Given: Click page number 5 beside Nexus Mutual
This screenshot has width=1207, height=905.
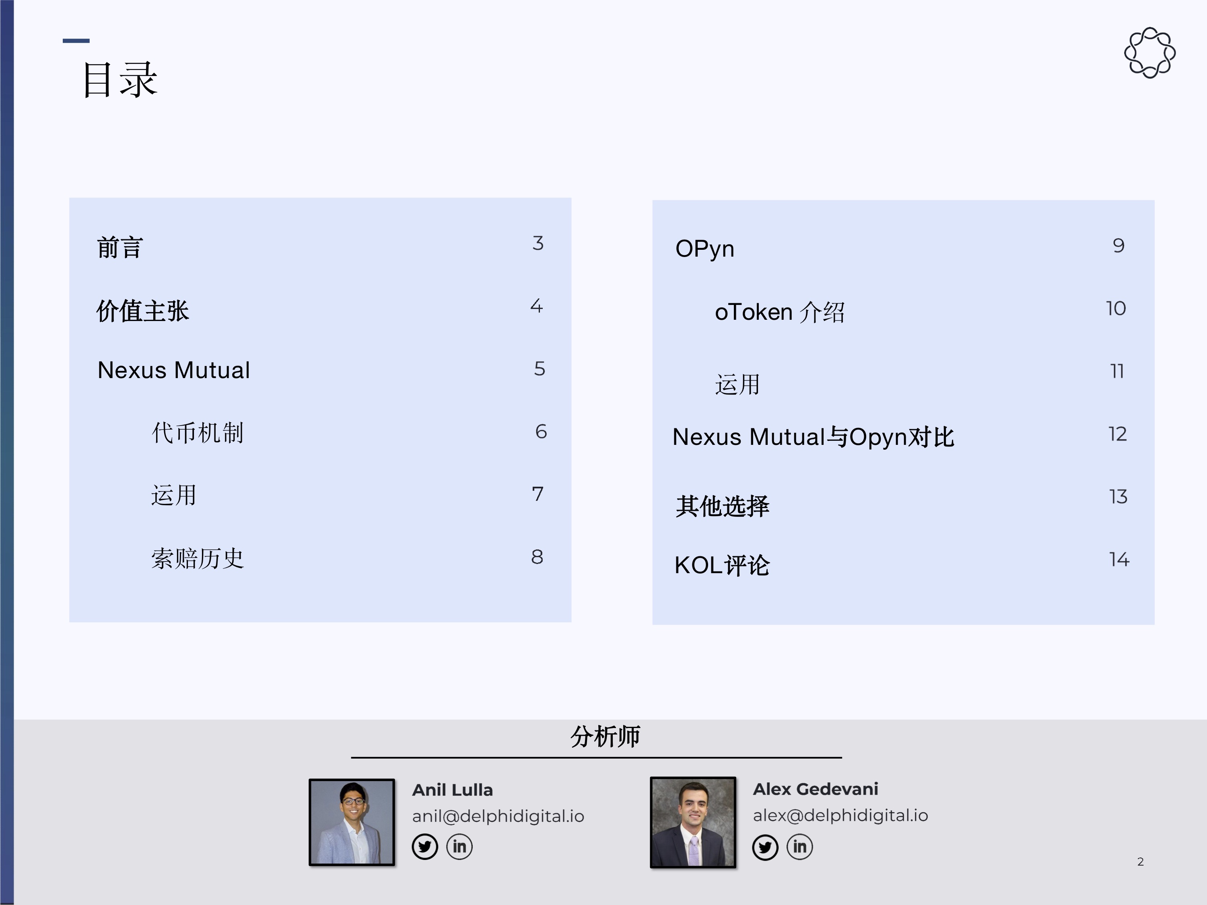Looking at the screenshot, I should coord(540,369).
